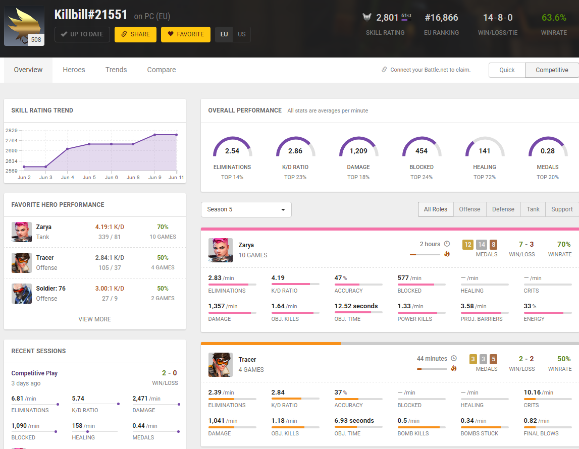Open the Heroes tab
Screen dimensions: 579x449
click(x=74, y=70)
